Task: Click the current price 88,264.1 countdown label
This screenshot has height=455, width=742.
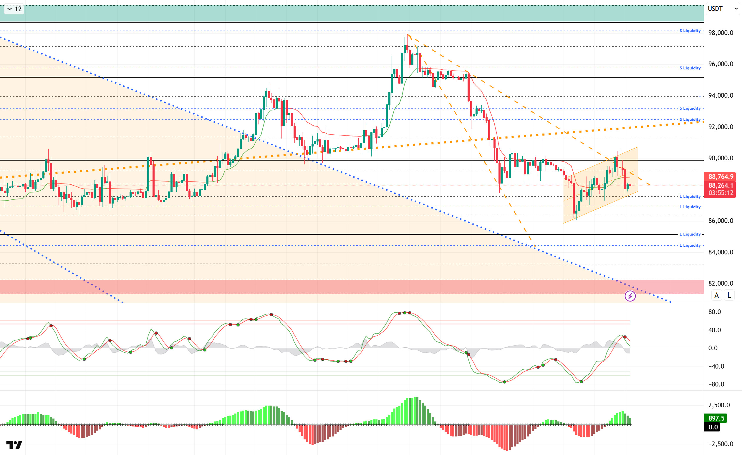Action: [720, 189]
